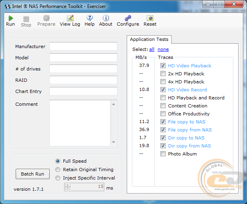
Task: Start tests with the green Run icon
Action: 10,18
